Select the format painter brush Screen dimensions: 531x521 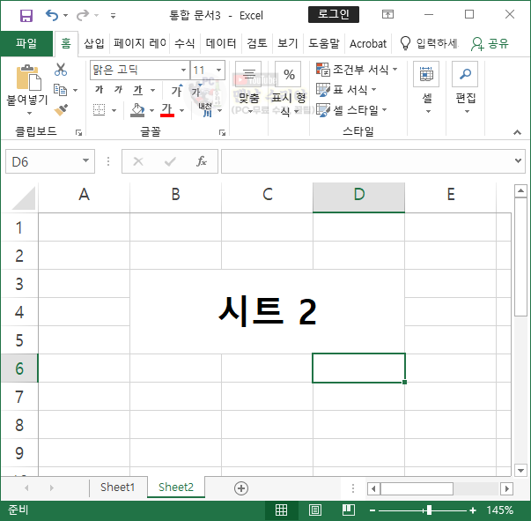[61, 110]
